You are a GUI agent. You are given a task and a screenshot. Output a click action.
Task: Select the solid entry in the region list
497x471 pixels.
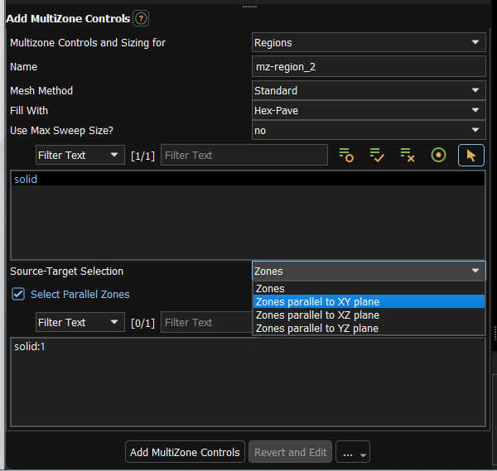pyautogui.click(x=27, y=179)
